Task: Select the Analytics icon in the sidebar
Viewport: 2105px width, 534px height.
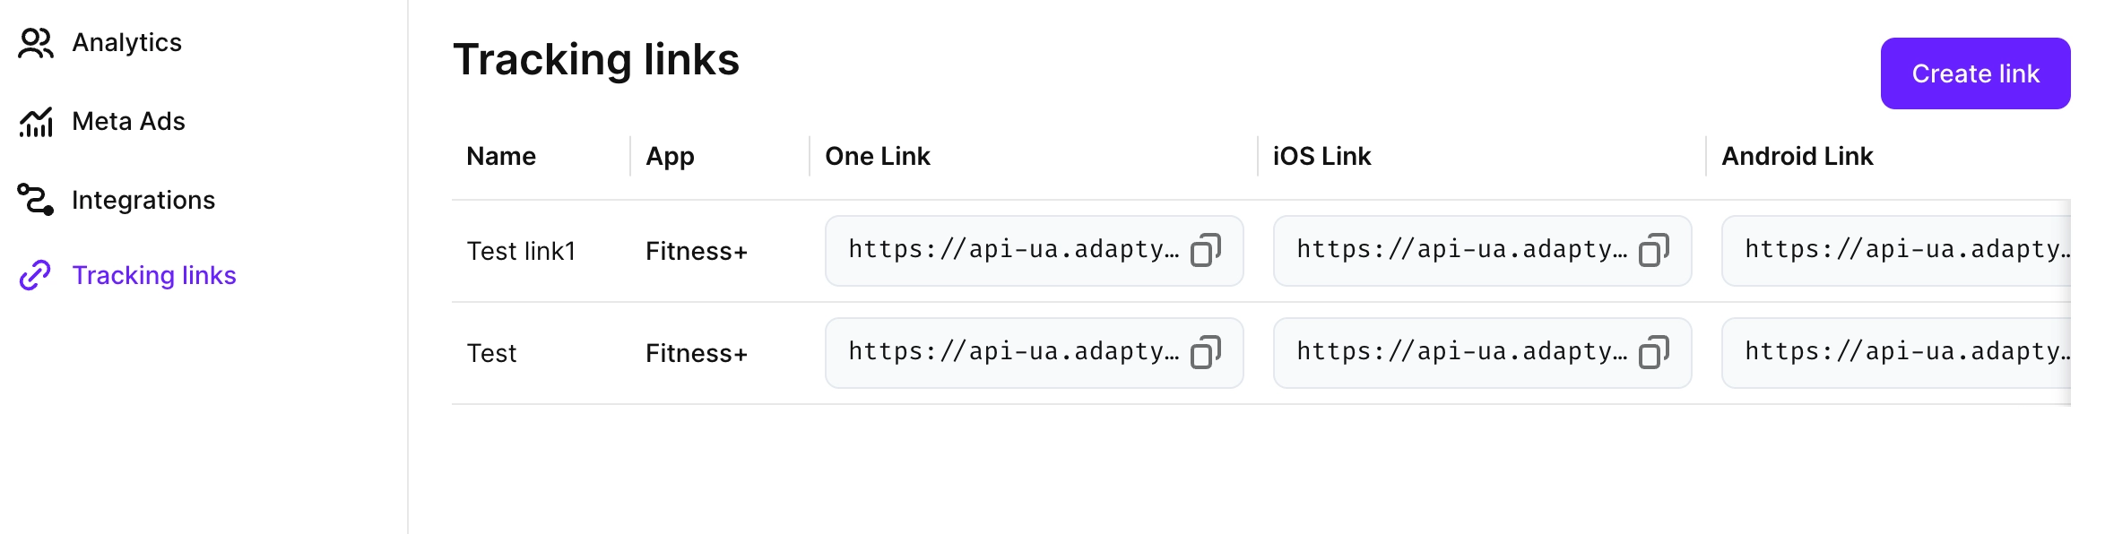Action: pos(35,41)
